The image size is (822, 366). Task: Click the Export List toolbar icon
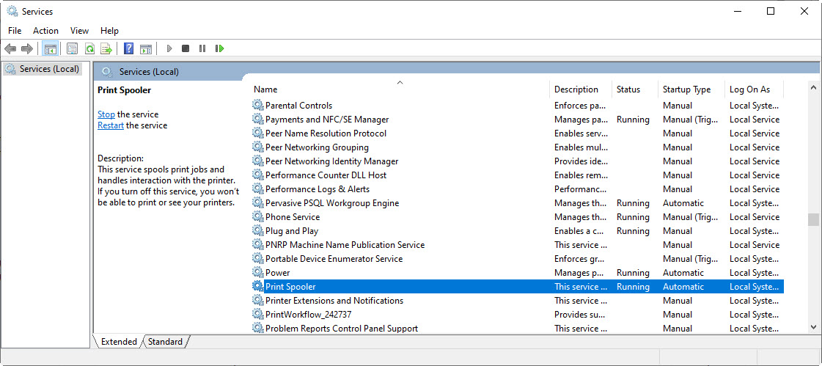tap(106, 49)
